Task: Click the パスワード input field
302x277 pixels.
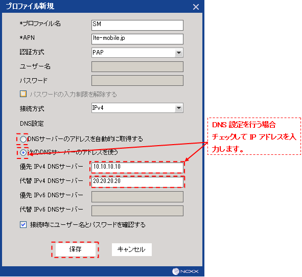Action: click(x=137, y=81)
